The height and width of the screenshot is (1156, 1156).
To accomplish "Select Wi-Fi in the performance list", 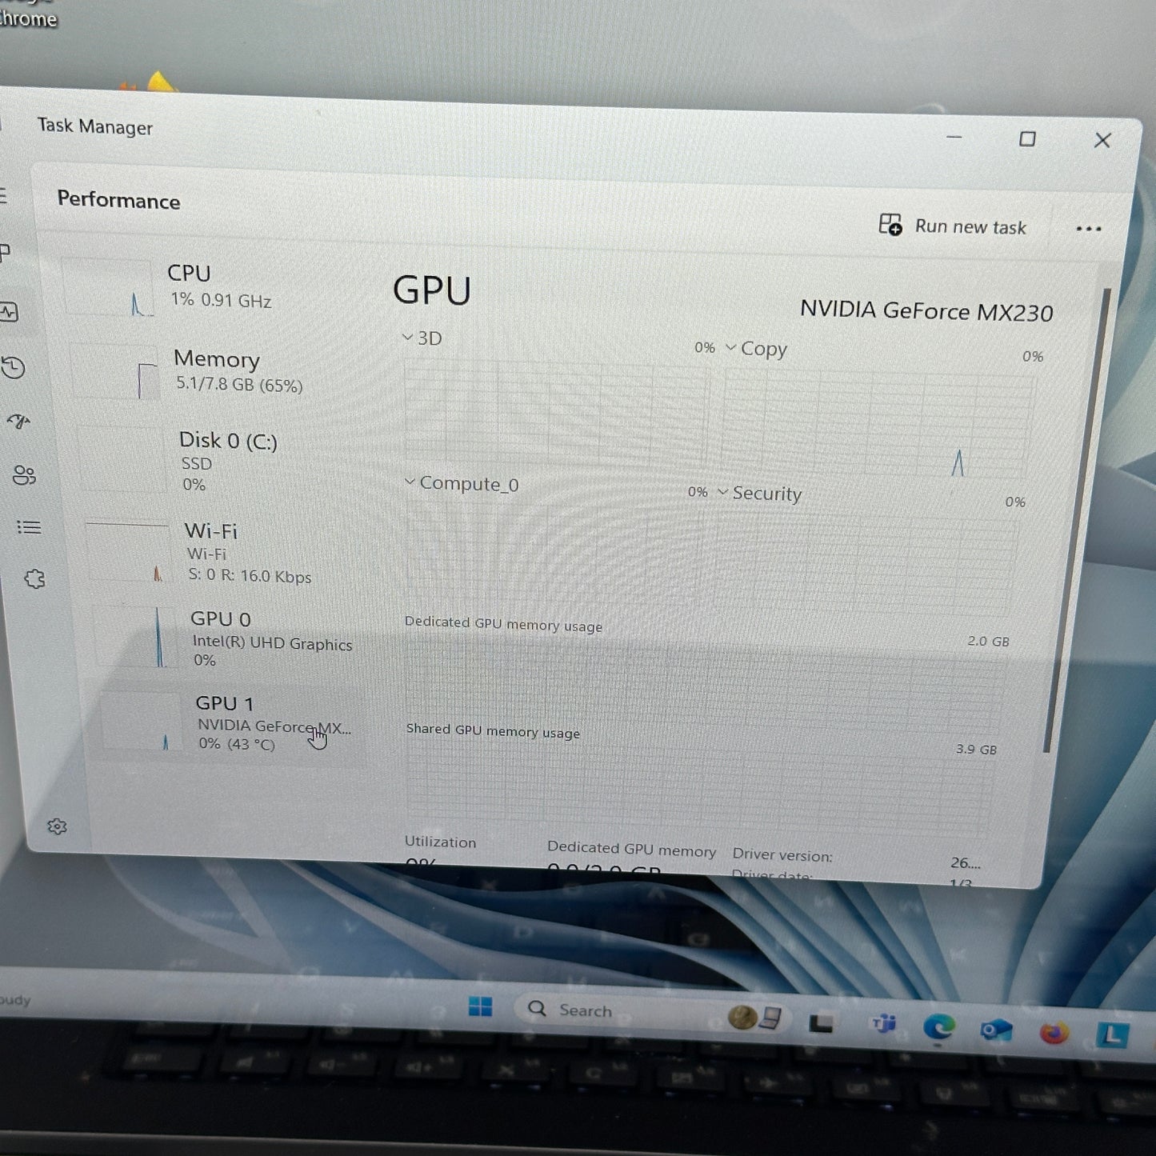I will [x=228, y=553].
